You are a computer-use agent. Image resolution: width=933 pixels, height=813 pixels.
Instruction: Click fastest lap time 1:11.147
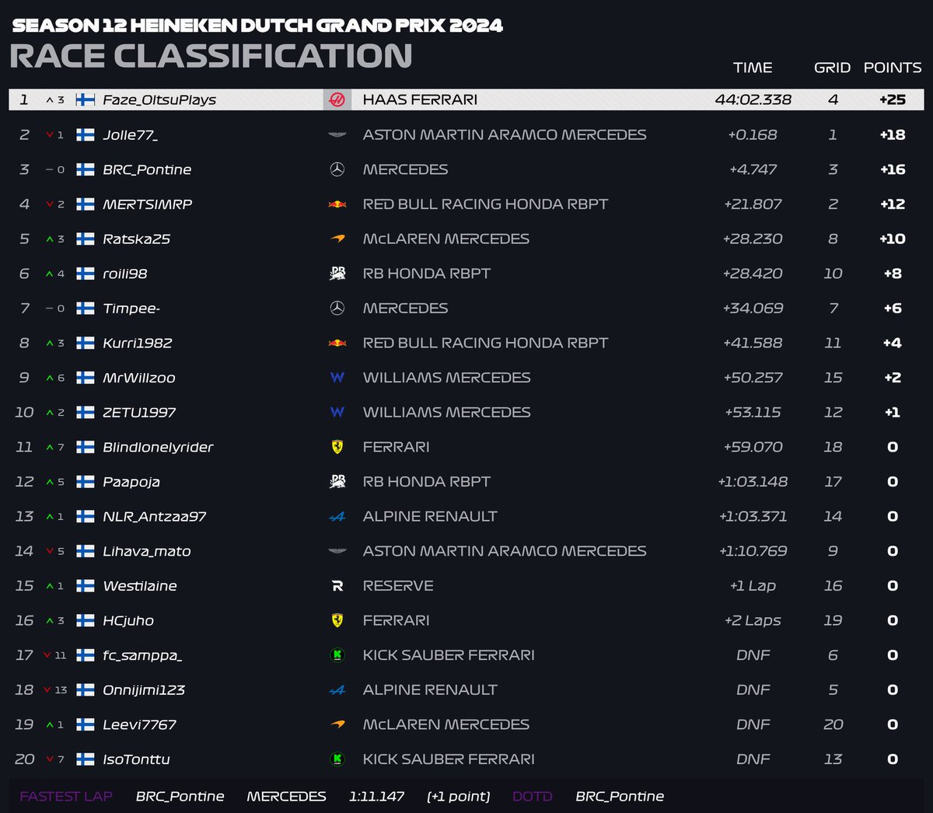point(376,797)
